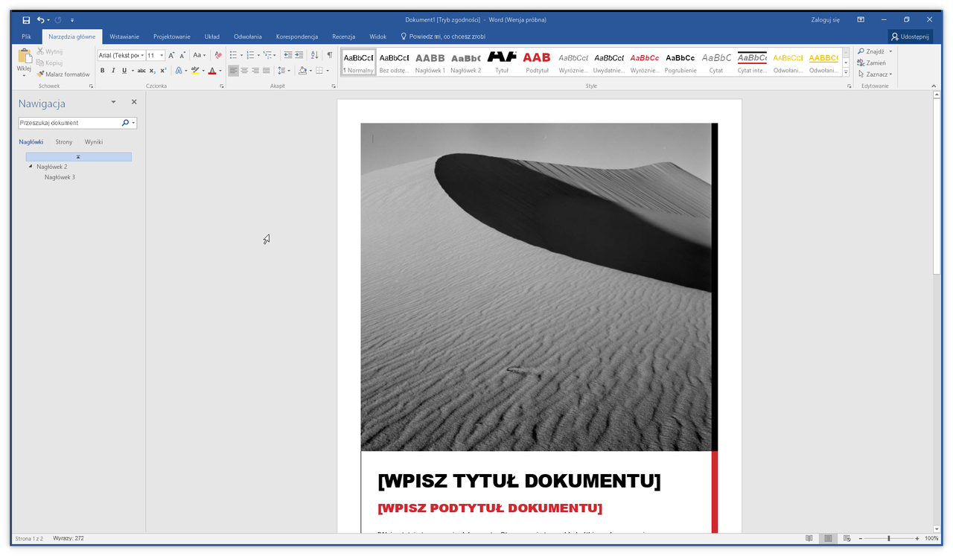
Task: Toggle subscript formatting
Action: coord(153,71)
